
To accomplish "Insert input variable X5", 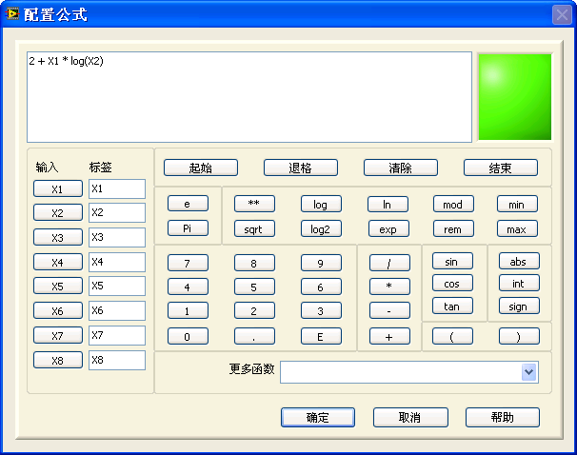I will click(x=58, y=287).
